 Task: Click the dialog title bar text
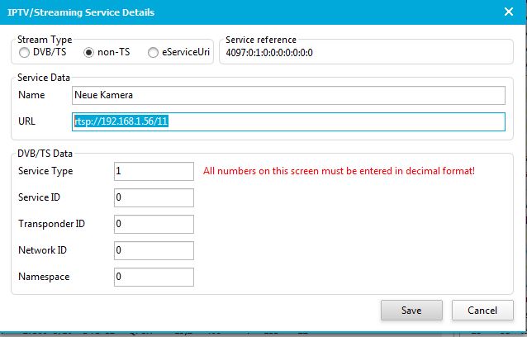[x=81, y=12]
